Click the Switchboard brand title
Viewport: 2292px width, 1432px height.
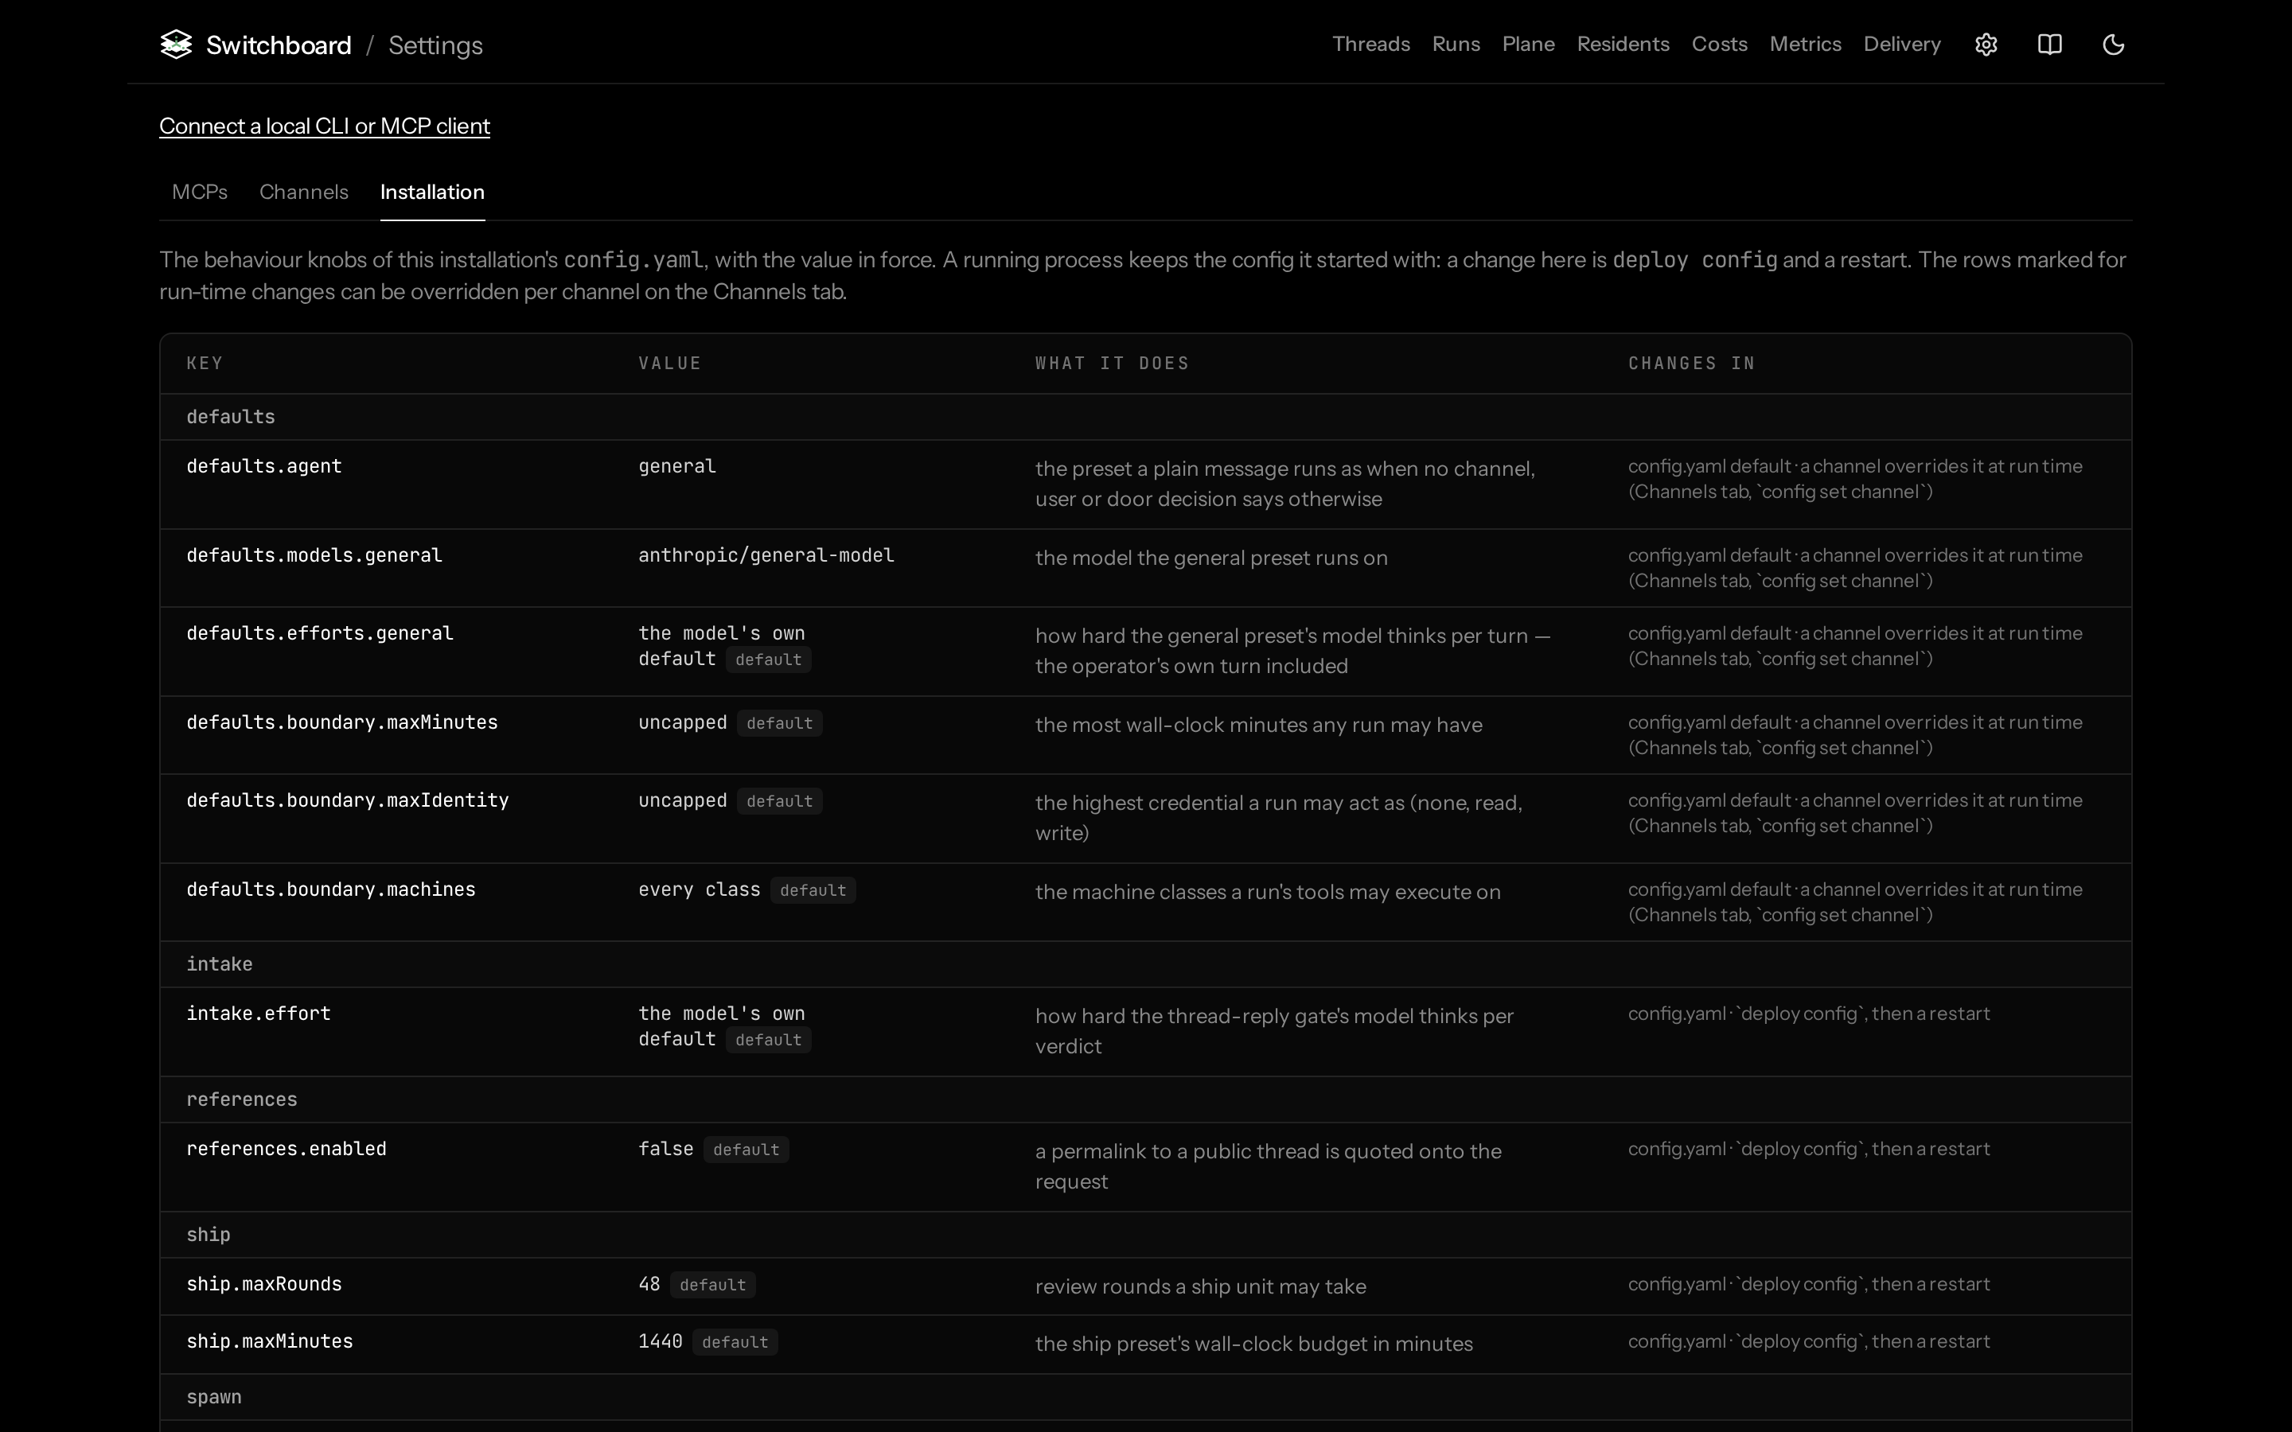[279, 45]
